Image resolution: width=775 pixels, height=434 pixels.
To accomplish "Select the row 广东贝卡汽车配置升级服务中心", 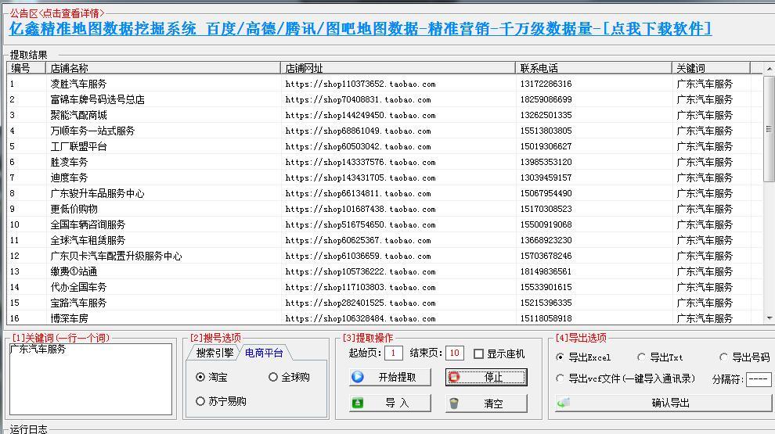I will [385, 256].
